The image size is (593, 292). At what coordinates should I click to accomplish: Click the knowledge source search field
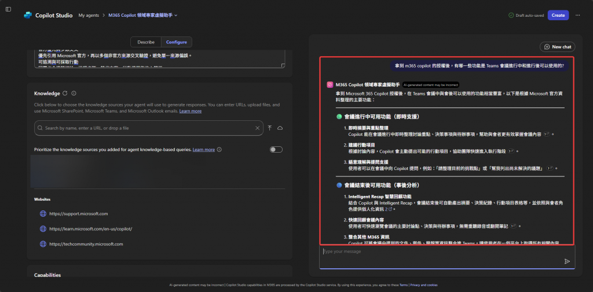click(149, 128)
